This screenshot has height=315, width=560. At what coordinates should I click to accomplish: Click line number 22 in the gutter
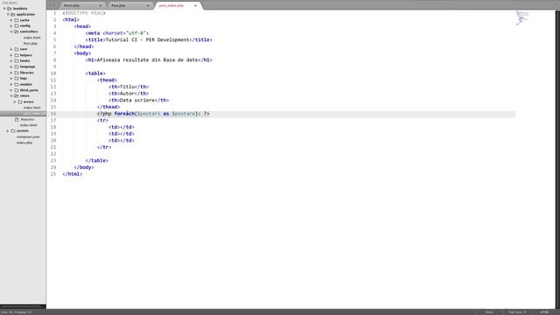53,154
